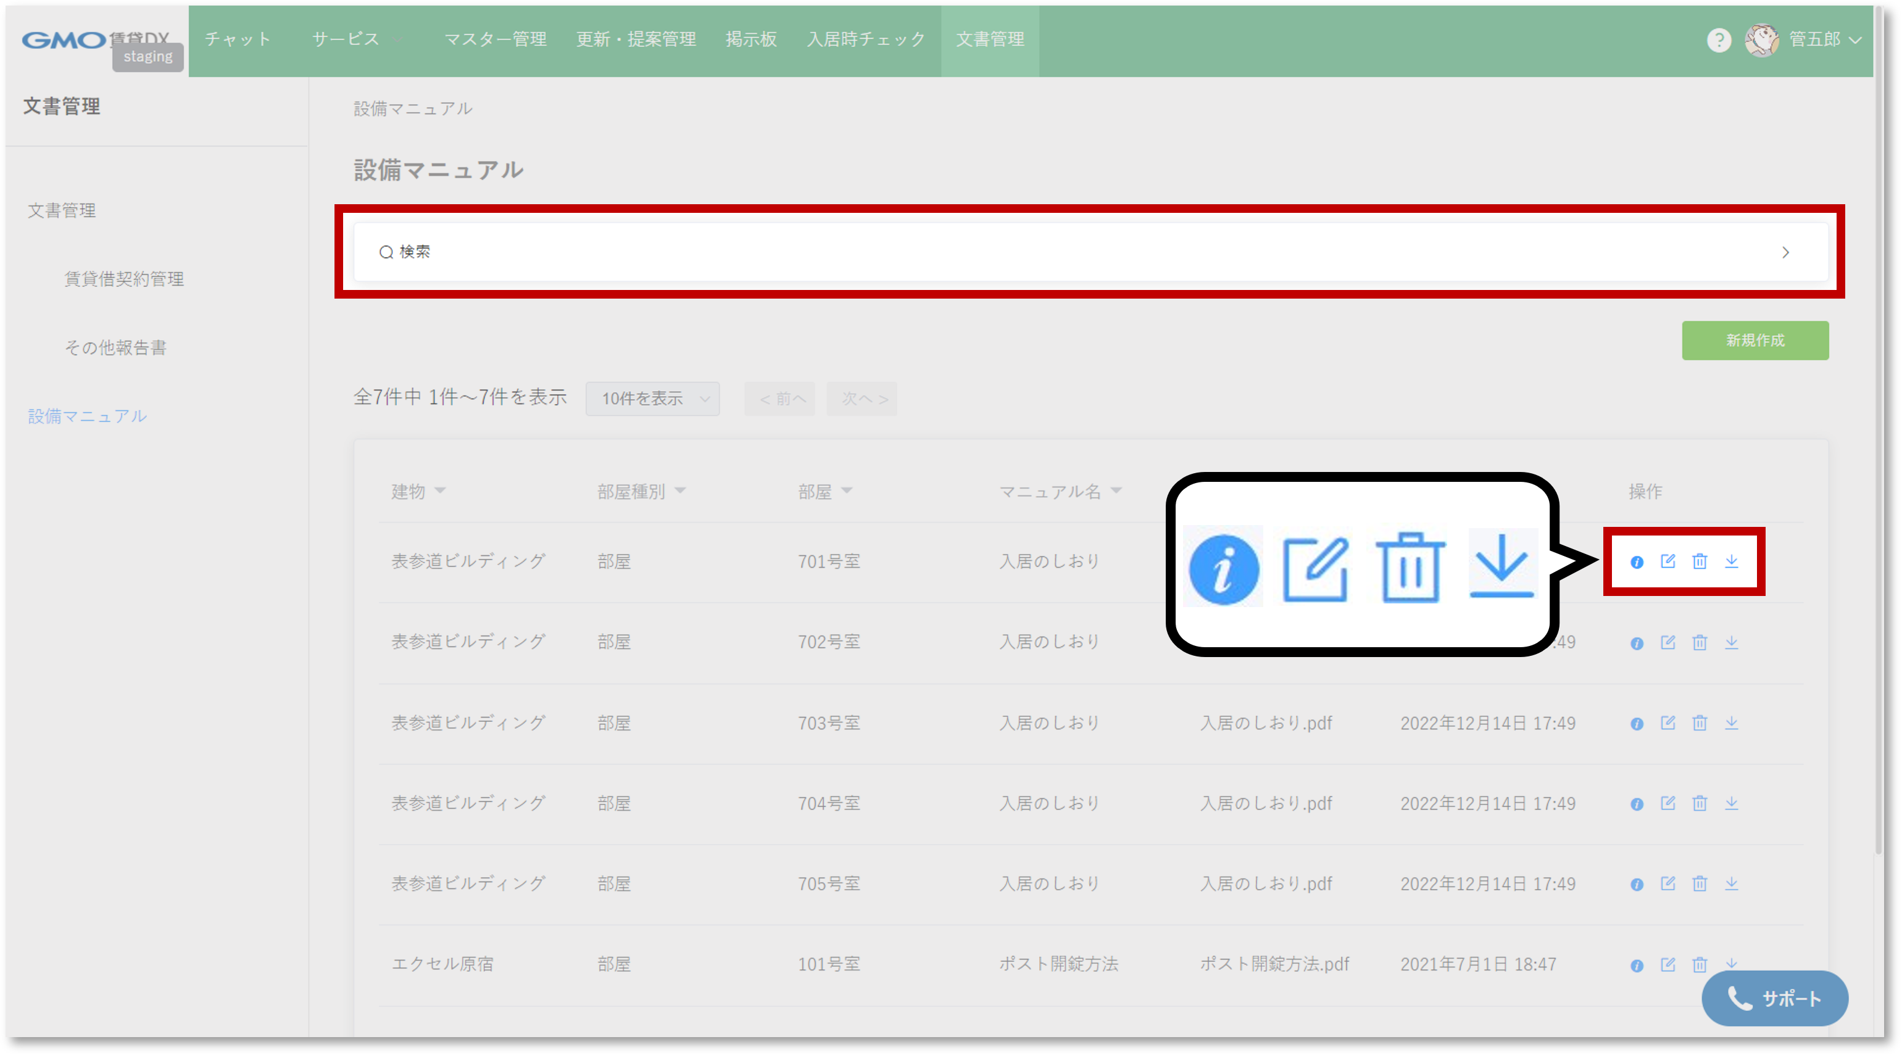Edit the エクセル原宿 101号室 manual
Image resolution: width=1902 pixels, height=1055 pixels.
click(1667, 964)
